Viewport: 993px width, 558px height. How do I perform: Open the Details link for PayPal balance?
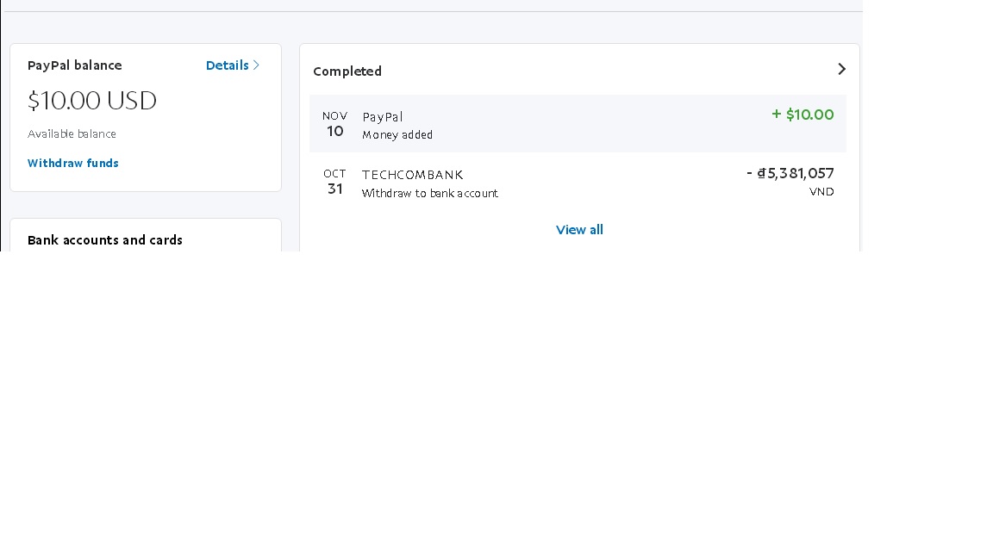(227, 65)
